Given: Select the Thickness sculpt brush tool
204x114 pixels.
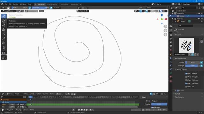Looking at the screenshot, I should tap(4, 21).
